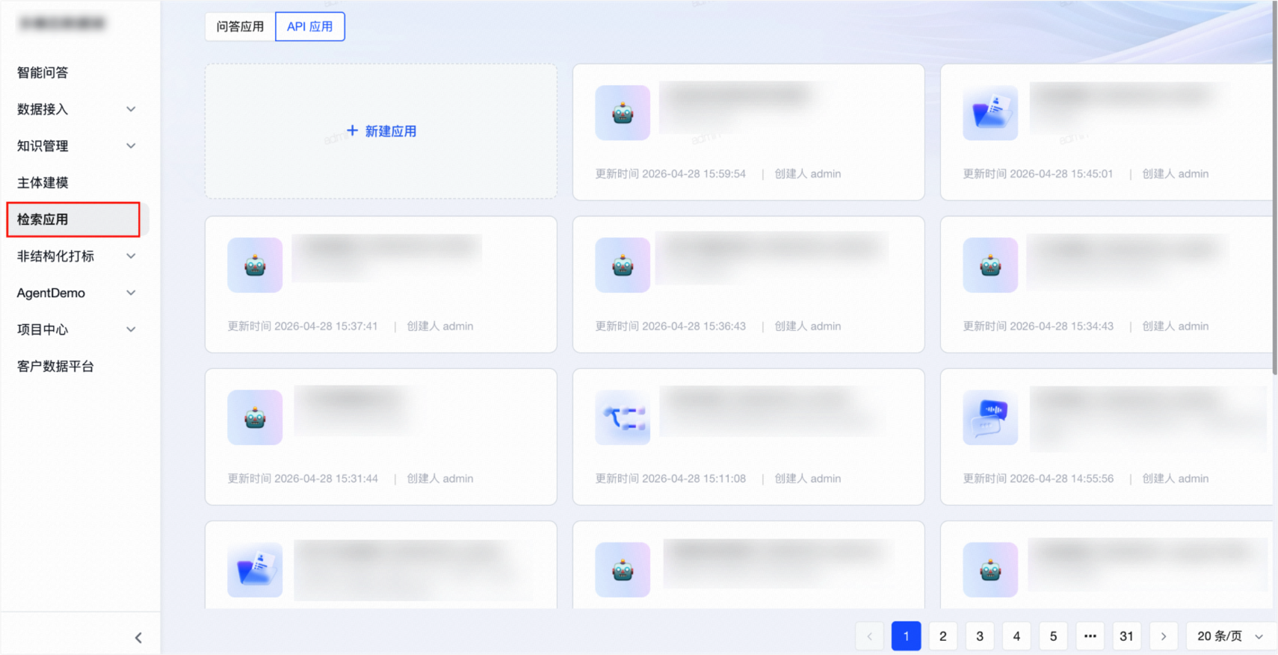The height and width of the screenshot is (655, 1278).
Task: Go to page 4
Action: pyautogui.click(x=1016, y=636)
